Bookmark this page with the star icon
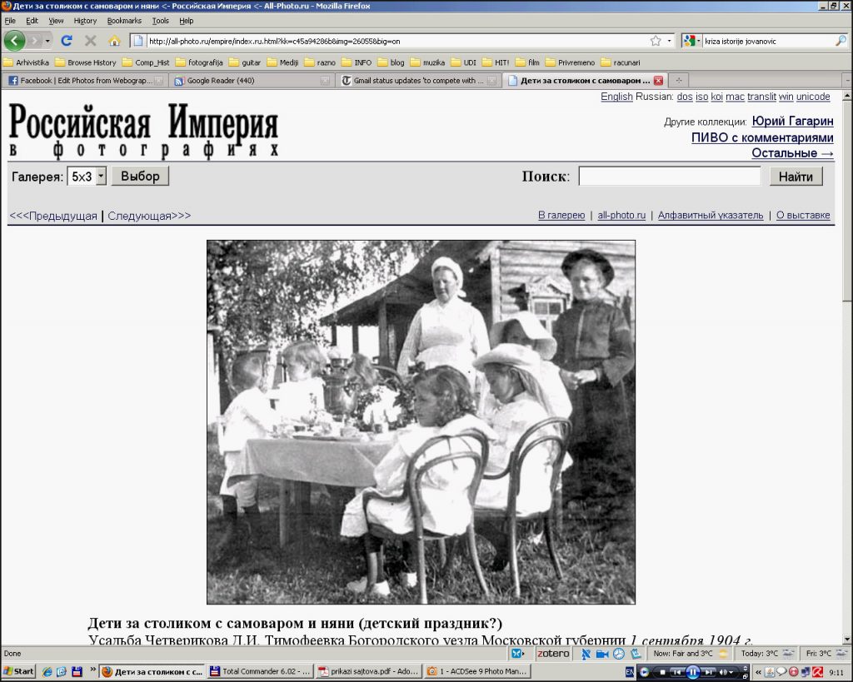The width and height of the screenshot is (853, 682). (x=656, y=40)
